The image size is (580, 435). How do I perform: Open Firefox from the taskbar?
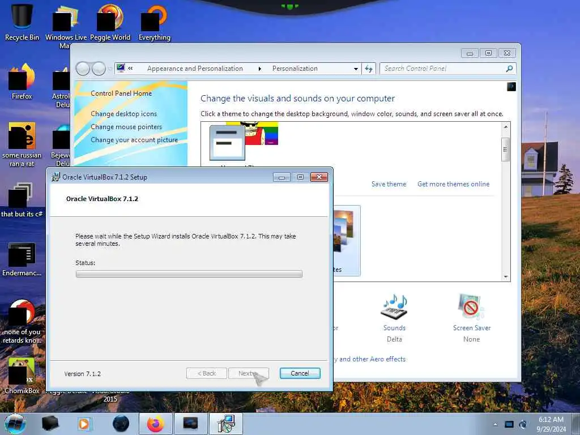click(156, 424)
